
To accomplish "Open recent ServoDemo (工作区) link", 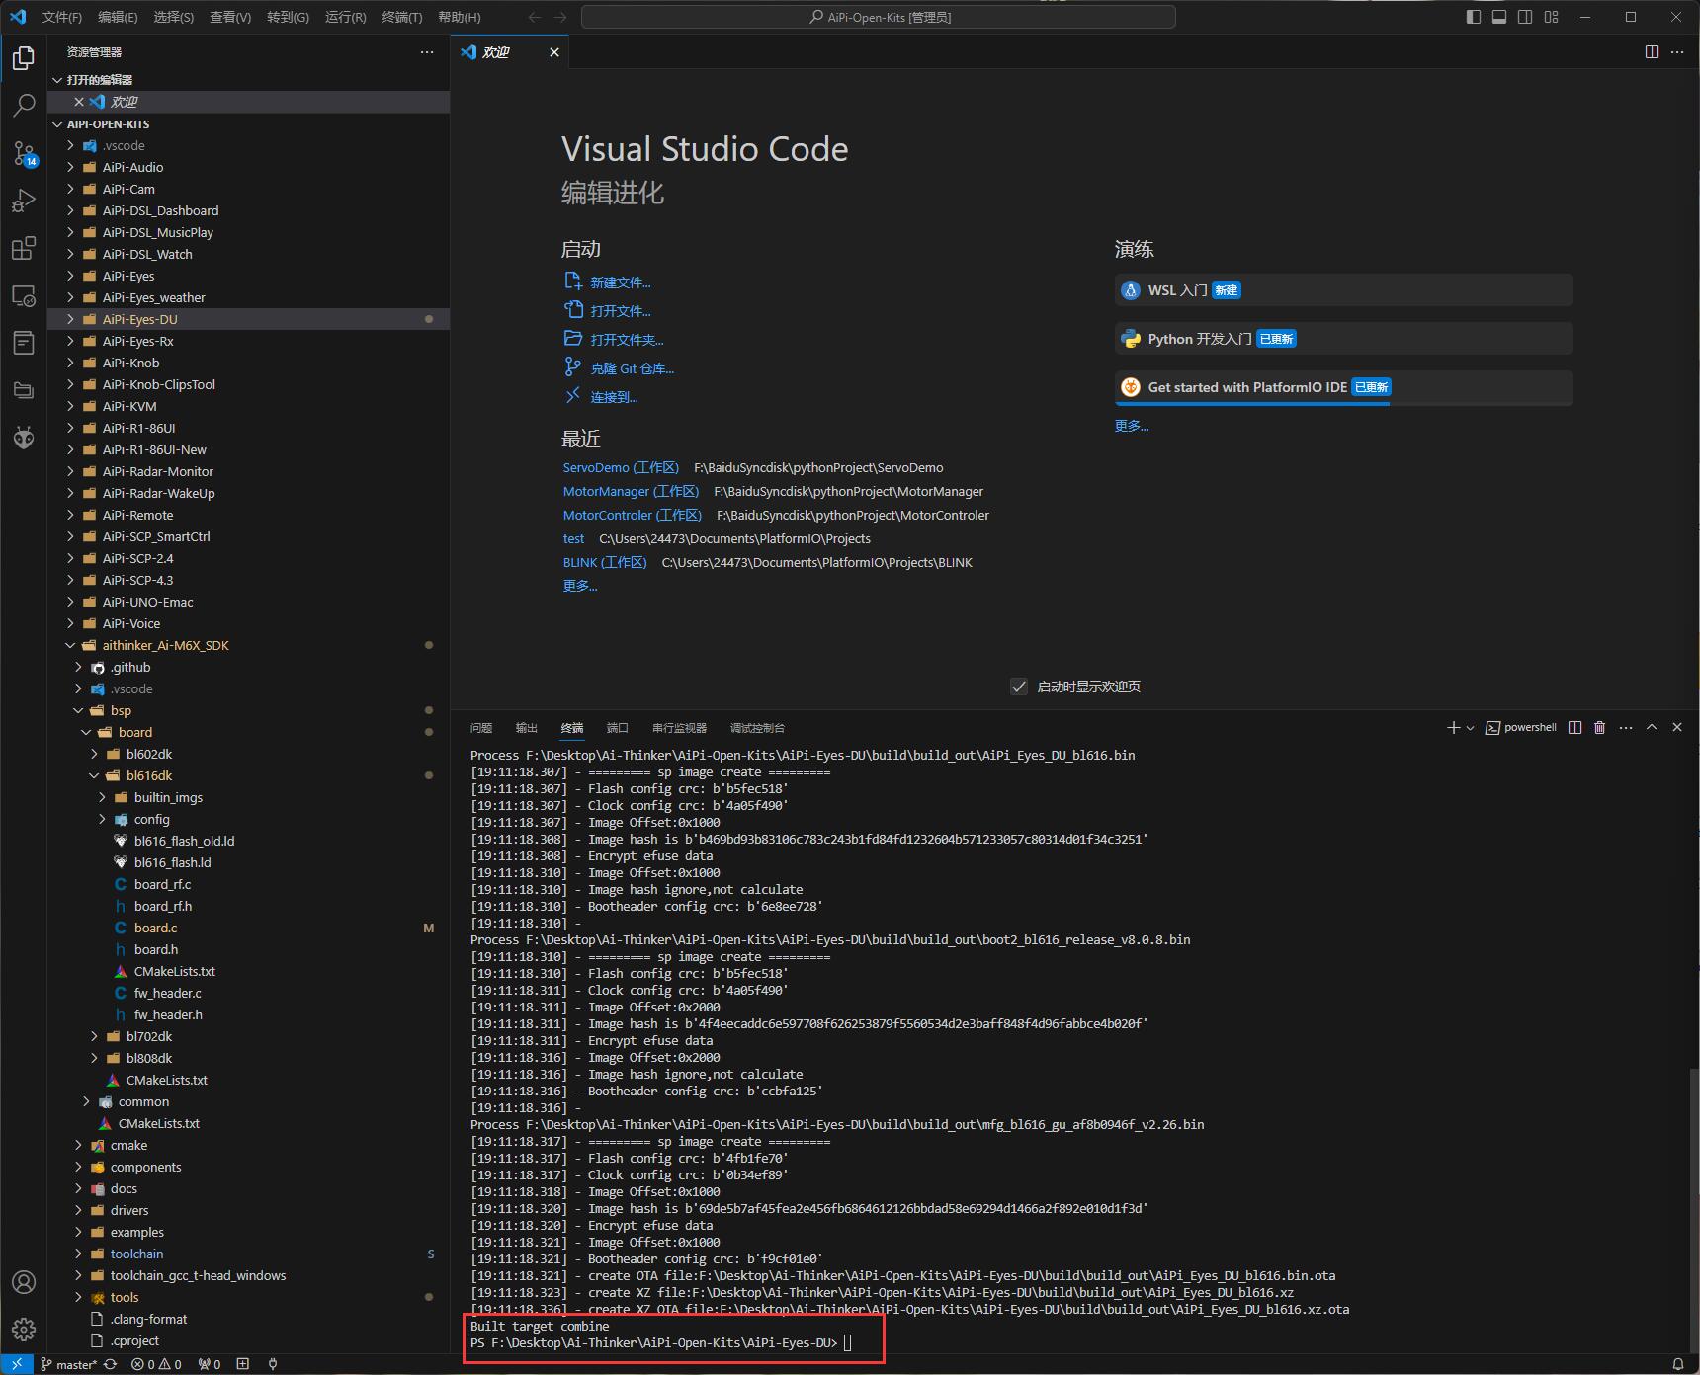I will point(621,468).
